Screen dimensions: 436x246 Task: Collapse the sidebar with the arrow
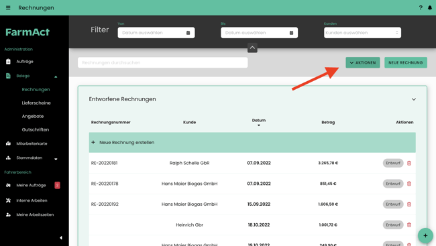pyautogui.click(x=61, y=238)
